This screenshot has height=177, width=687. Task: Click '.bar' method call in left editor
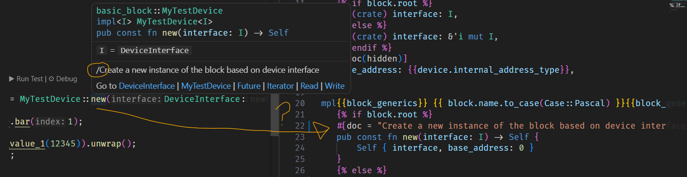click(x=19, y=122)
